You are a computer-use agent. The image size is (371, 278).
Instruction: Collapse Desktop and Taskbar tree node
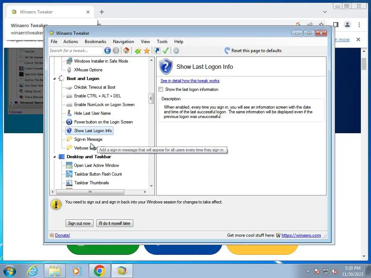[54, 157]
